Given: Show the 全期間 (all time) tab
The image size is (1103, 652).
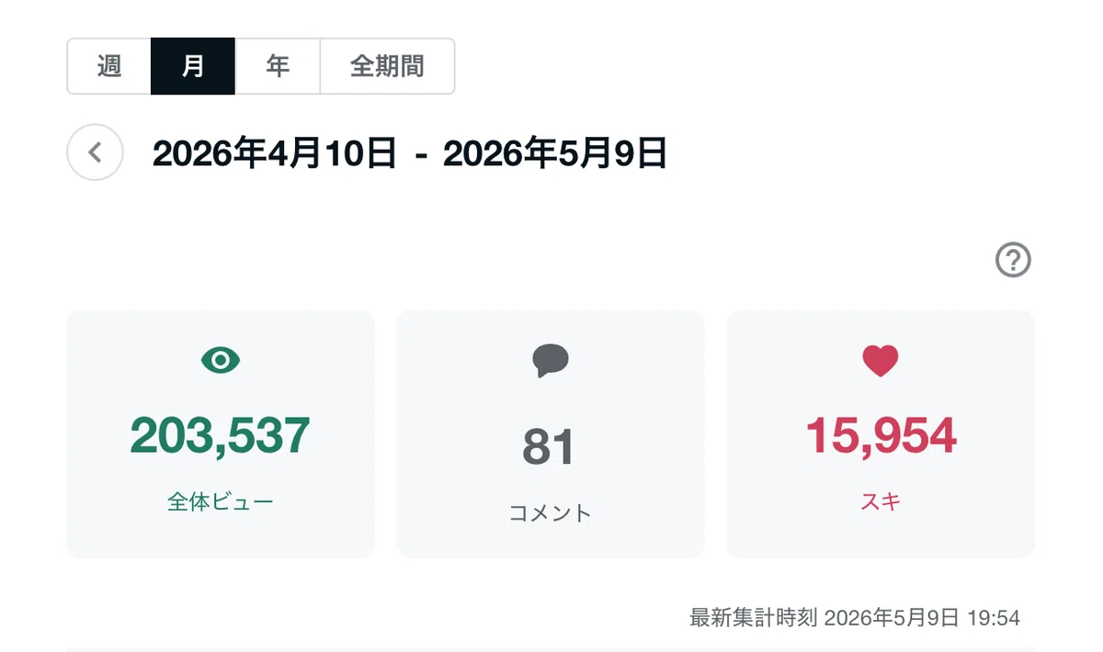Looking at the screenshot, I should (387, 66).
